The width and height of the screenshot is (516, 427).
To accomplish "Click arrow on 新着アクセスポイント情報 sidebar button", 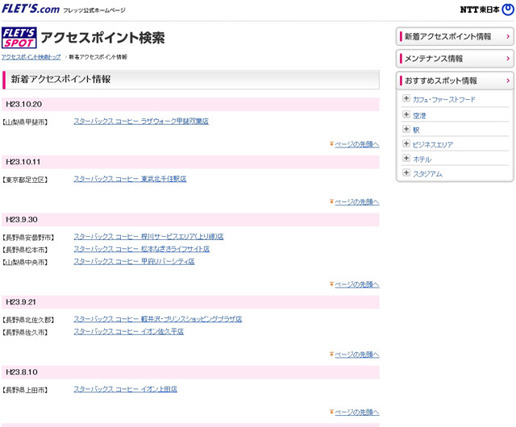I will 508,36.
